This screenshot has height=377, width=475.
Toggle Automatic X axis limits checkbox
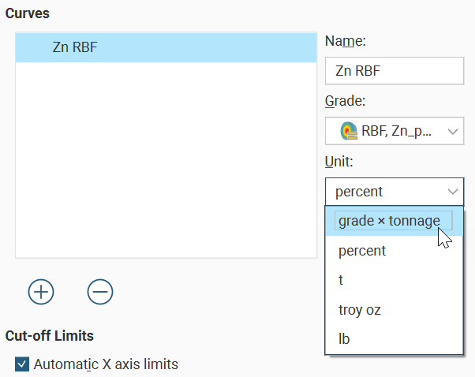tap(22, 364)
